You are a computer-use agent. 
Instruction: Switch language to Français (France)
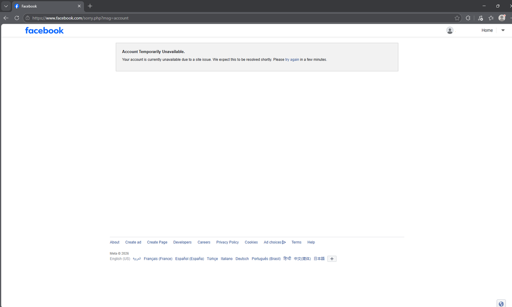158,259
